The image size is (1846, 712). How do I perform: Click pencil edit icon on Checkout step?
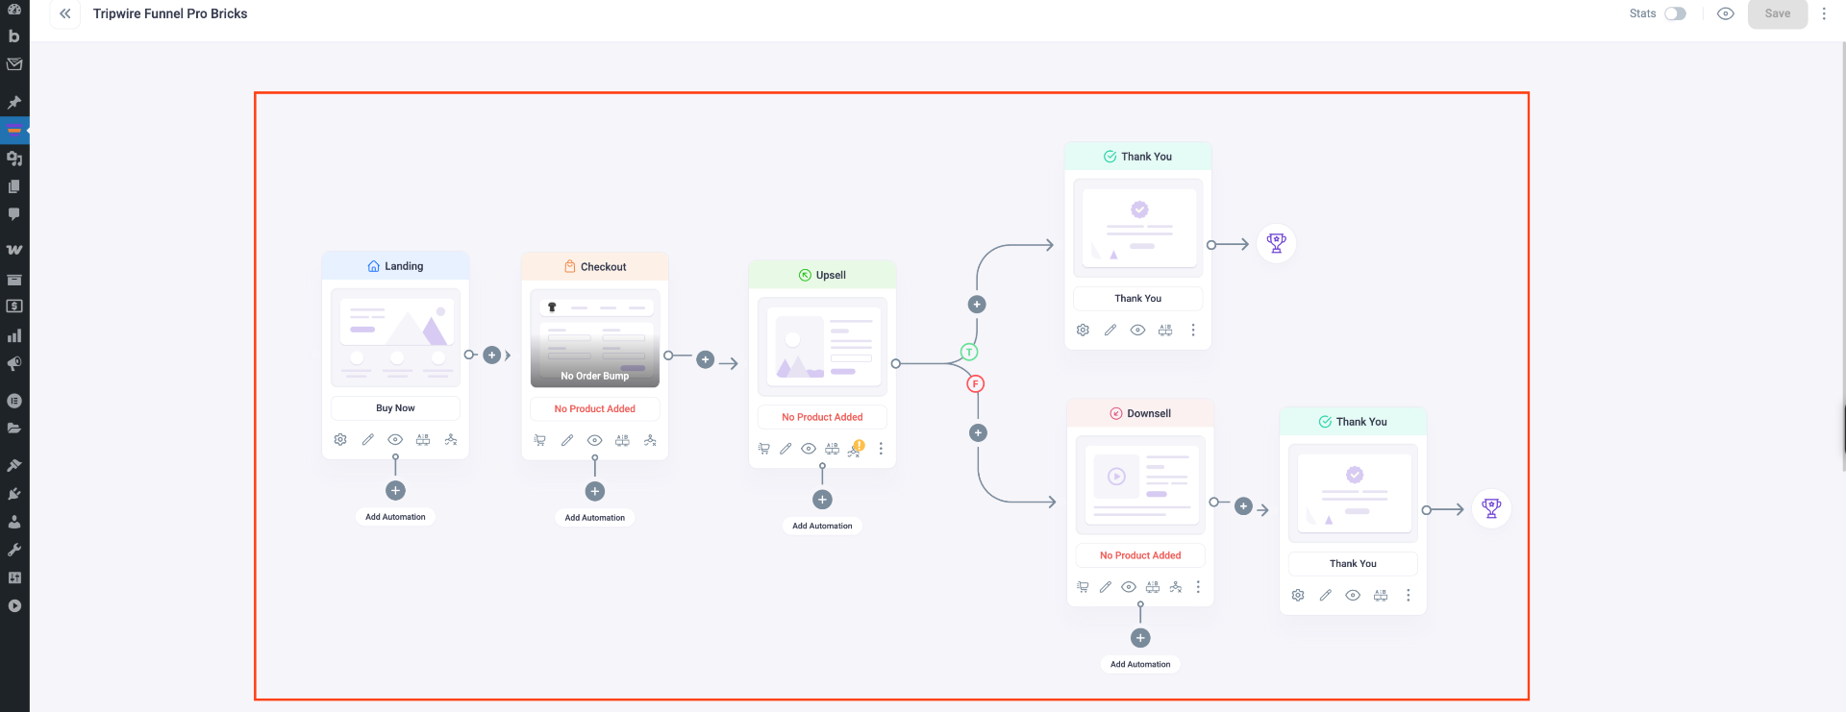[567, 441]
